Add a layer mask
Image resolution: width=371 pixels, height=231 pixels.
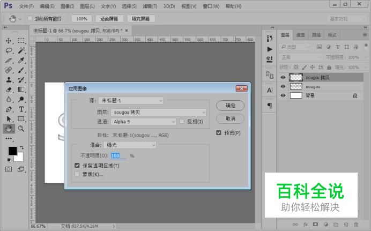point(315,224)
